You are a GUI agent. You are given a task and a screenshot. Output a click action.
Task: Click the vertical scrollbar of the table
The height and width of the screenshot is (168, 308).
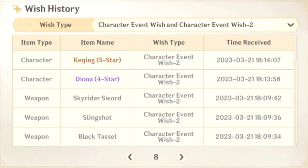(x=297, y=91)
